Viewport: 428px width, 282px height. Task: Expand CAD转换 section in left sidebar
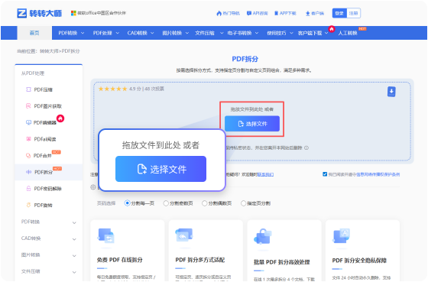click(49, 238)
